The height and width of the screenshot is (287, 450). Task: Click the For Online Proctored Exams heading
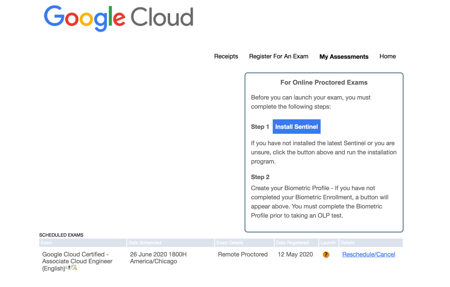(324, 83)
